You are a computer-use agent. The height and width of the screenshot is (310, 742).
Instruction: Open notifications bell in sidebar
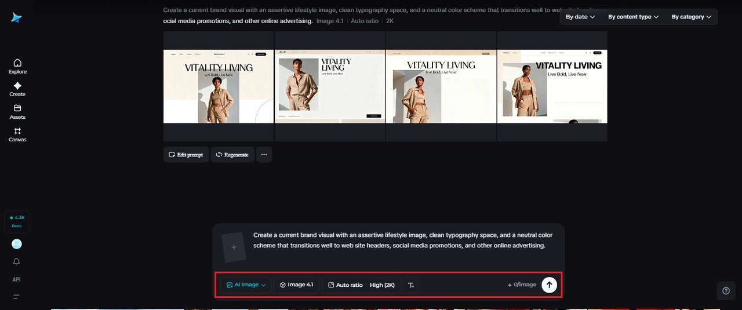click(16, 262)
